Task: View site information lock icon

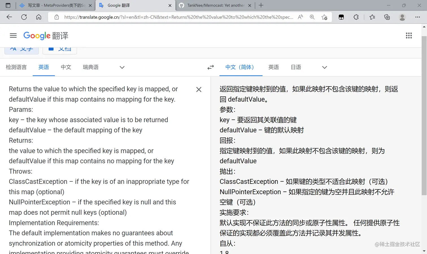Action: [x=57, y=17]
